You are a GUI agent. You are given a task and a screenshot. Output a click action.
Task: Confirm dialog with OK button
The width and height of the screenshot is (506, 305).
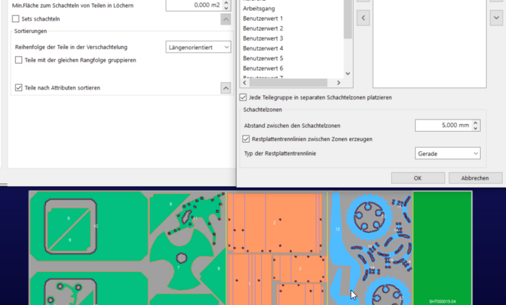tap(418, 178)
